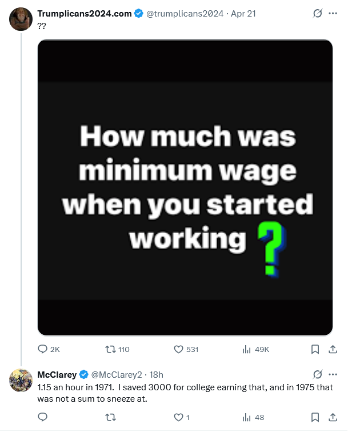Viewport: 348px width, 436px height.
Task: Repost the minimum wage tweet
Action: [111, 349]
